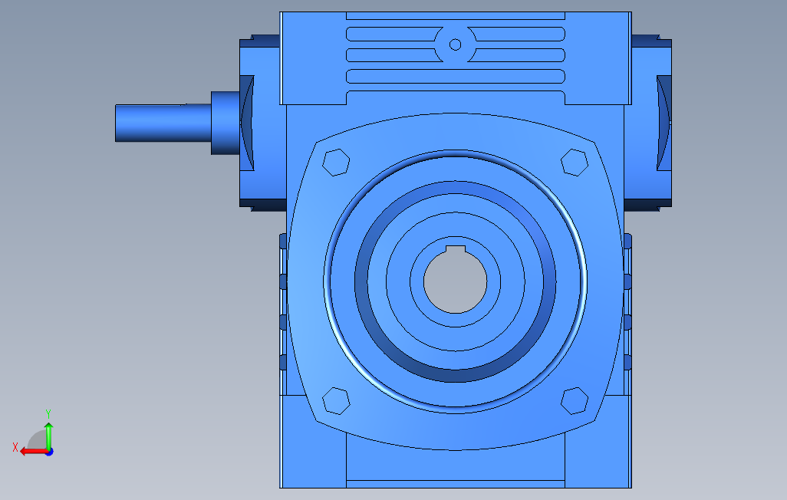Select the keyed bore hole at gearbox center
The width and height of the screenshot is (787, 500).
pyautogui.click(x=455, y=280)
